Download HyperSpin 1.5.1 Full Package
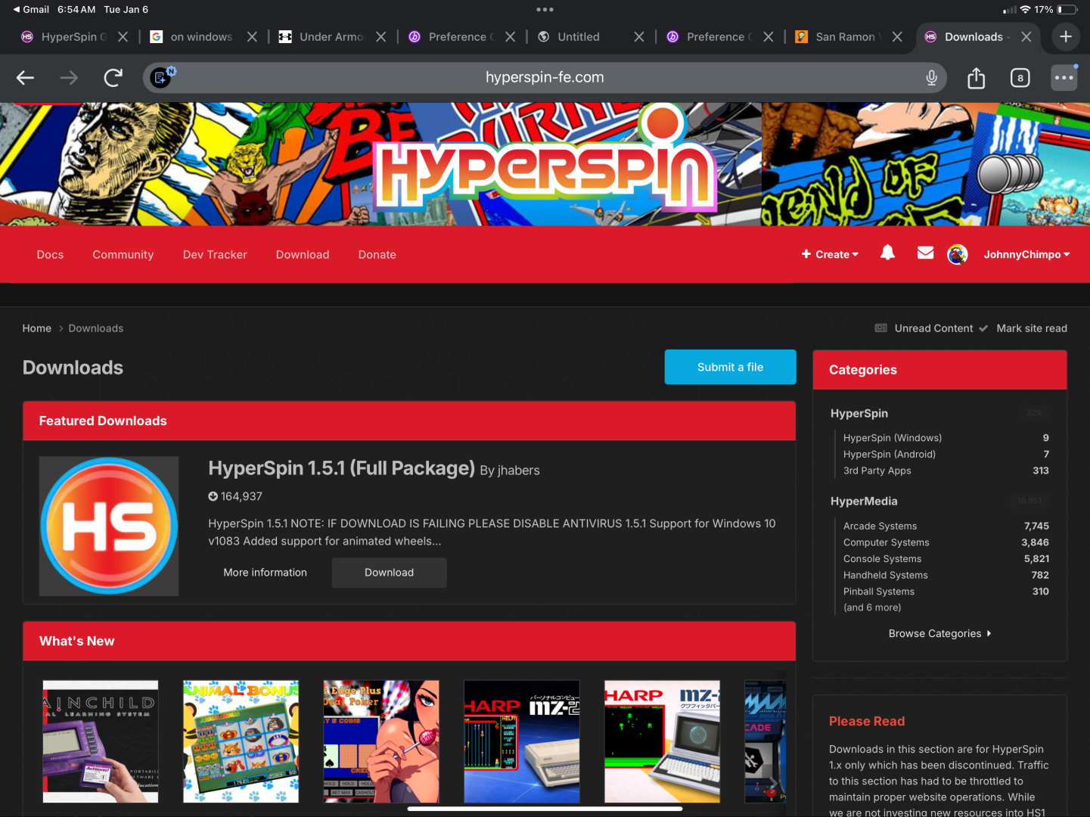The width and height of the screenshot is (1090, 817). pos(389,573)
